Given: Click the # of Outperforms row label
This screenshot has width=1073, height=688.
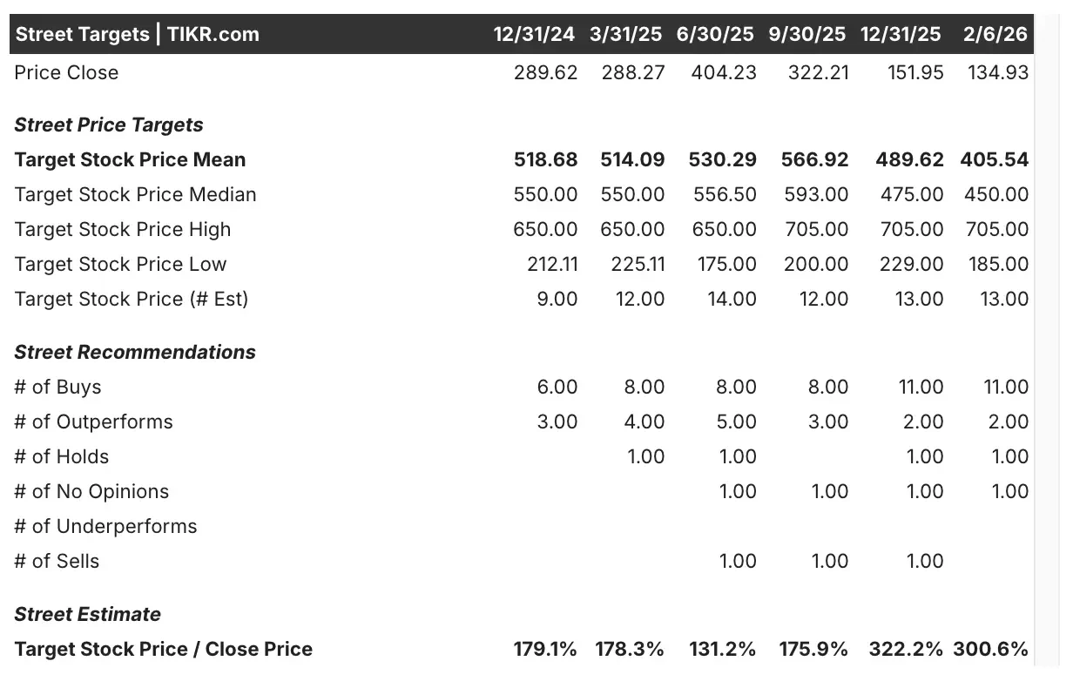Looking at the screenshot, I should click(x=93, y=422).
